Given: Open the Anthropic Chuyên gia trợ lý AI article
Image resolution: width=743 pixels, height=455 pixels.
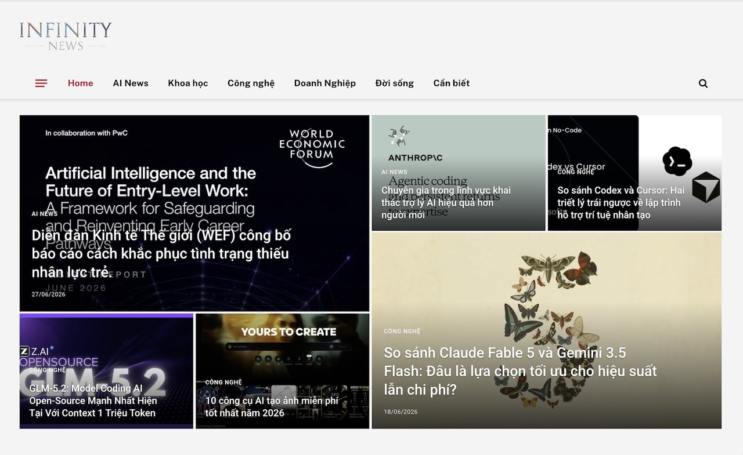Looking at the screenshot, I should (446, 202).
